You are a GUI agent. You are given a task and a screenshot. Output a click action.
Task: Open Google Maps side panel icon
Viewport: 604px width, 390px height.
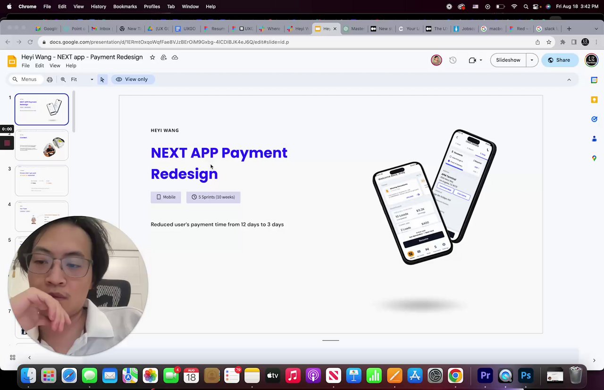click(x=594, y=158)
